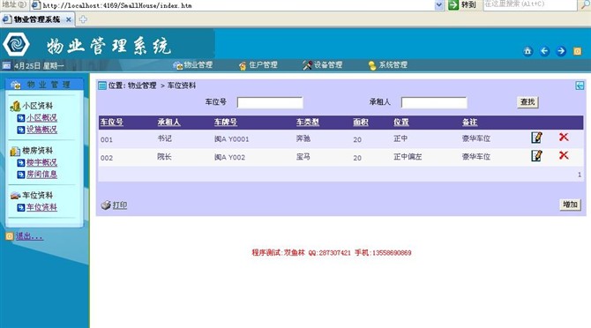Sort table by 位置 column header
The height and width of the screenshot is (328, 591).
pos(401,122)
